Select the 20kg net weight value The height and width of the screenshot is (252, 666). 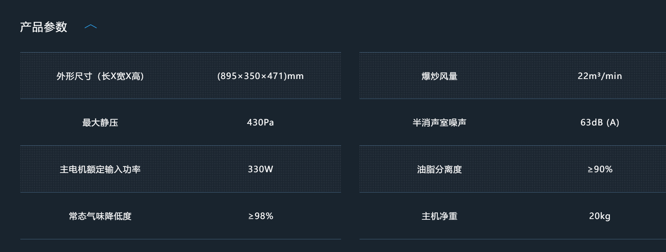tap(600, 216)
